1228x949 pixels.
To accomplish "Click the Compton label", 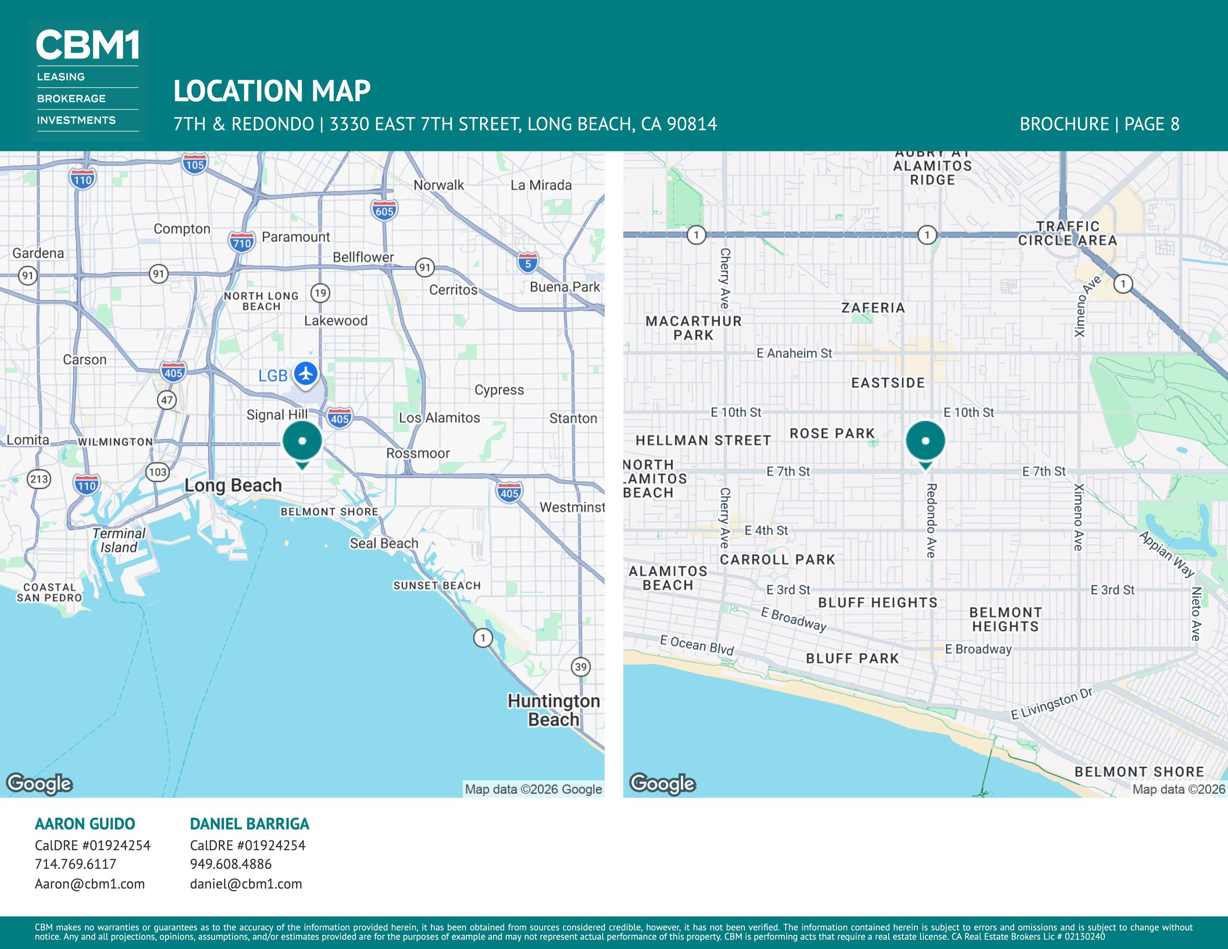I will [182, 229].
